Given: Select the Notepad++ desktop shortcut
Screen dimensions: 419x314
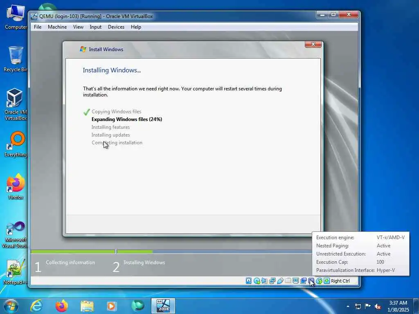Looking at the screenshot, I should [15, 272].
